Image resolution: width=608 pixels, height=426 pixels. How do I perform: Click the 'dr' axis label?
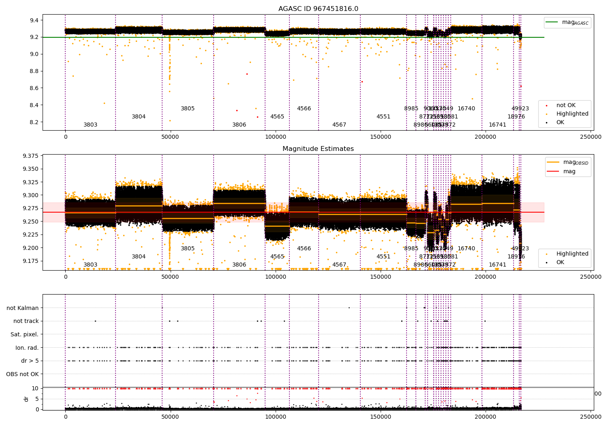pyautogui.click(x=26, y=399)
